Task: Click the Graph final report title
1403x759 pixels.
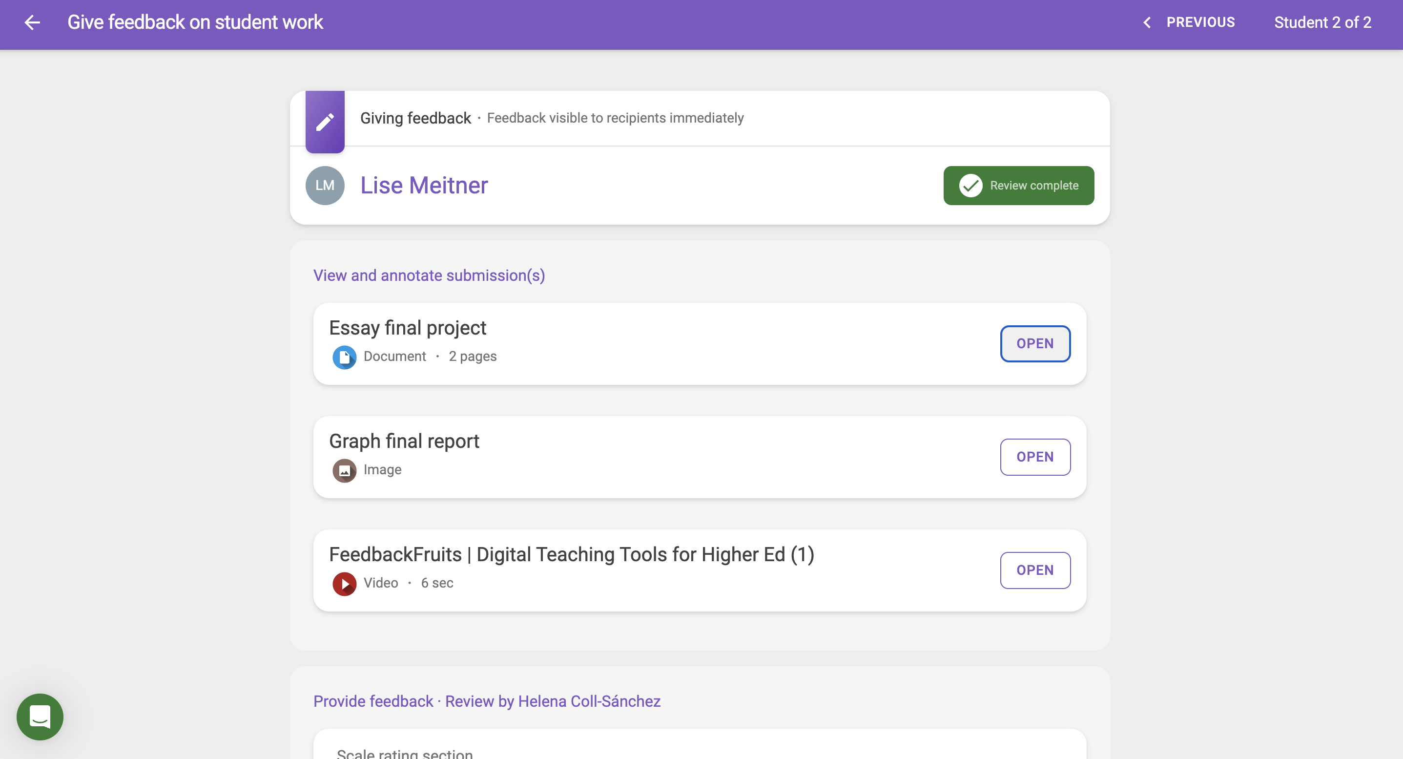Action: coord(404,442)
